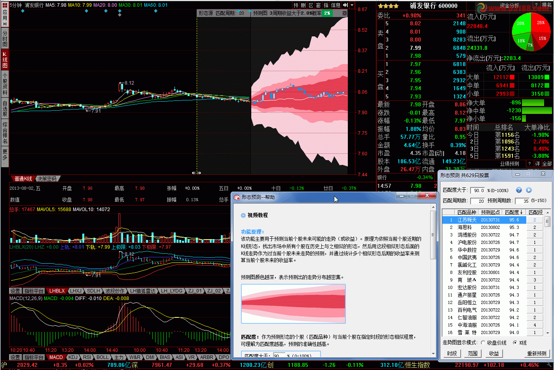Edit the 匹配度大于 value field
The image size is (554, 370).
click(x=478, y=191)
